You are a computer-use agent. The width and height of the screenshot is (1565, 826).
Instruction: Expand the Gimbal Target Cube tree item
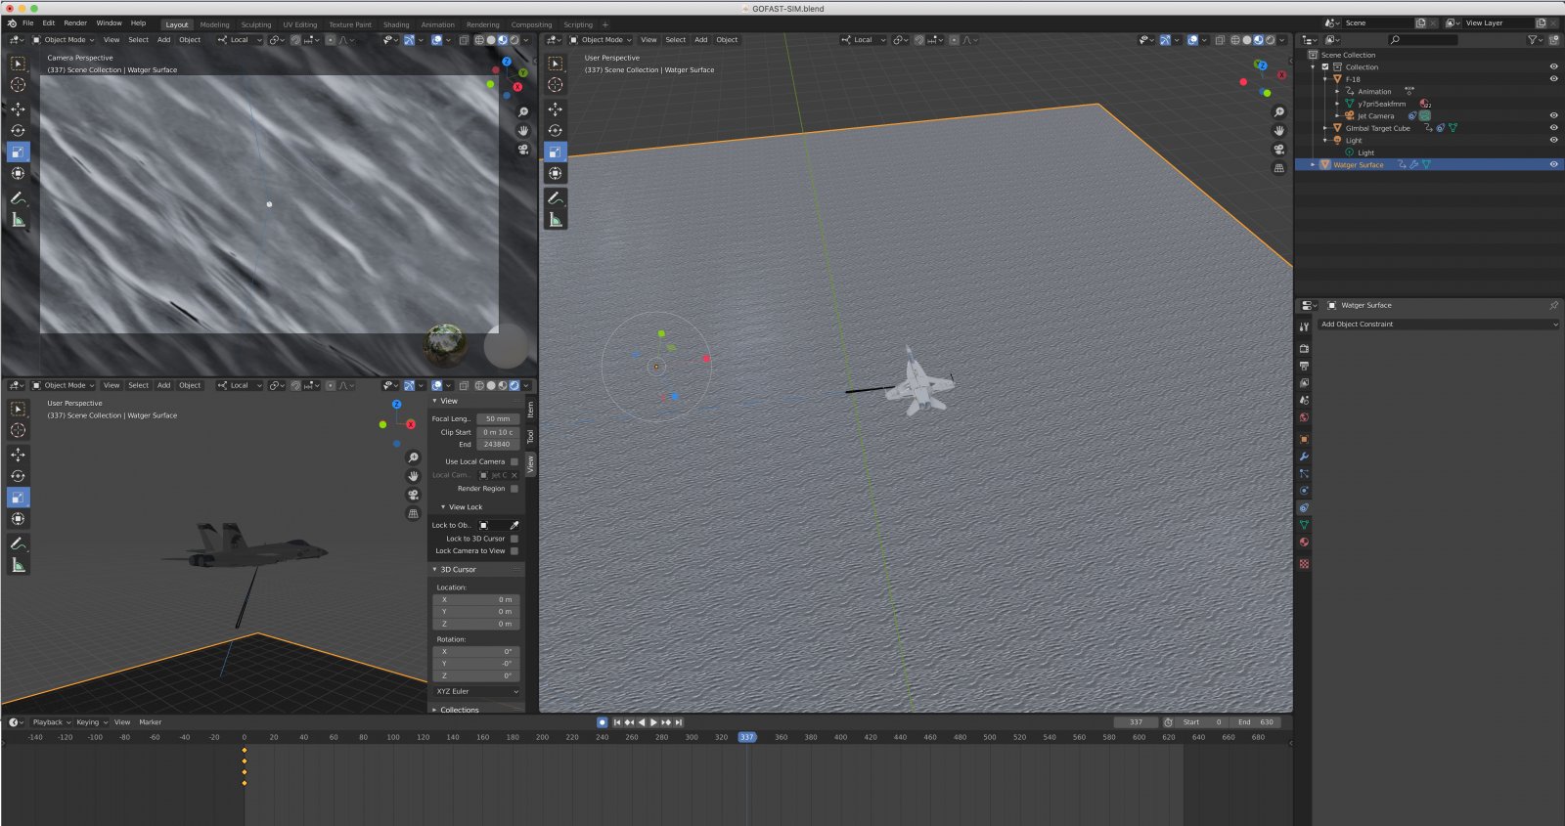tap(1326, 128)
